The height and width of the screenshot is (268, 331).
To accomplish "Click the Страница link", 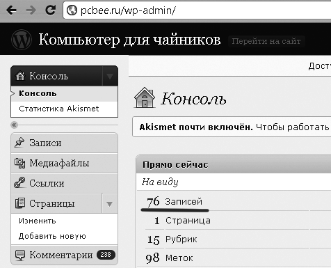I will [x=188, y=221].
